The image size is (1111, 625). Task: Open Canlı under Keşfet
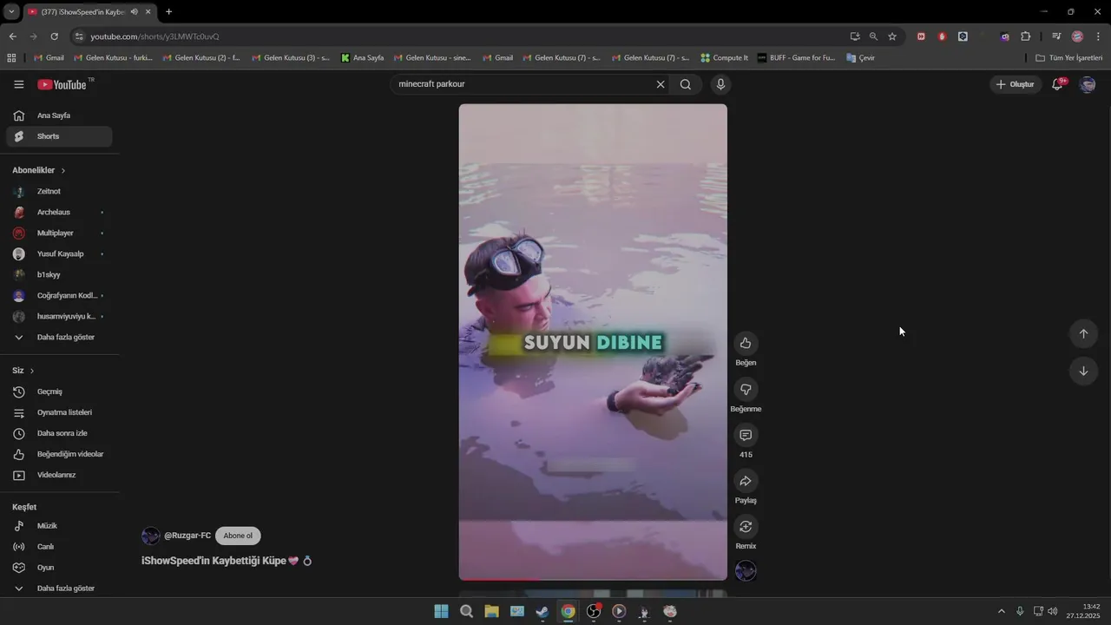(x=59, y=547)
